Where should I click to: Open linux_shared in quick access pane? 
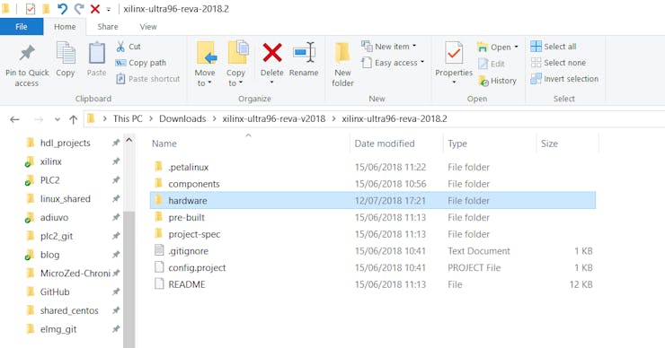pyautogui.click(x=66, y=199)
